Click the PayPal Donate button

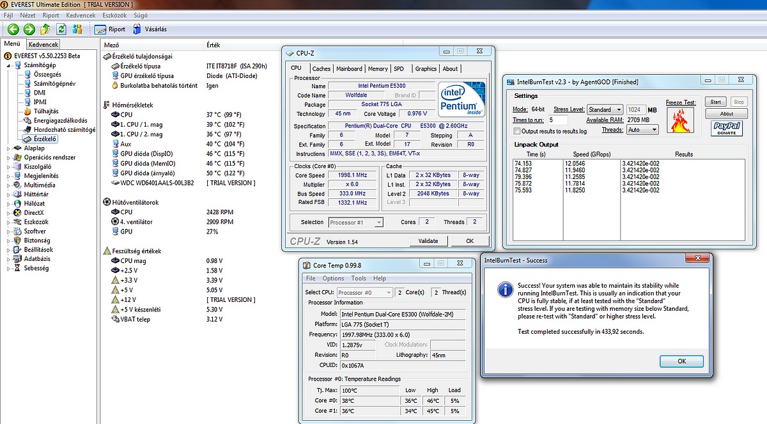[x=727, y=129]
